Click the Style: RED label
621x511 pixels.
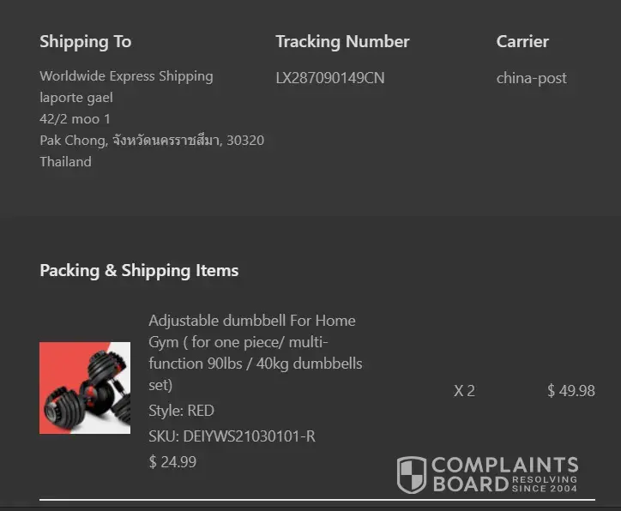[x=181, y=411]
